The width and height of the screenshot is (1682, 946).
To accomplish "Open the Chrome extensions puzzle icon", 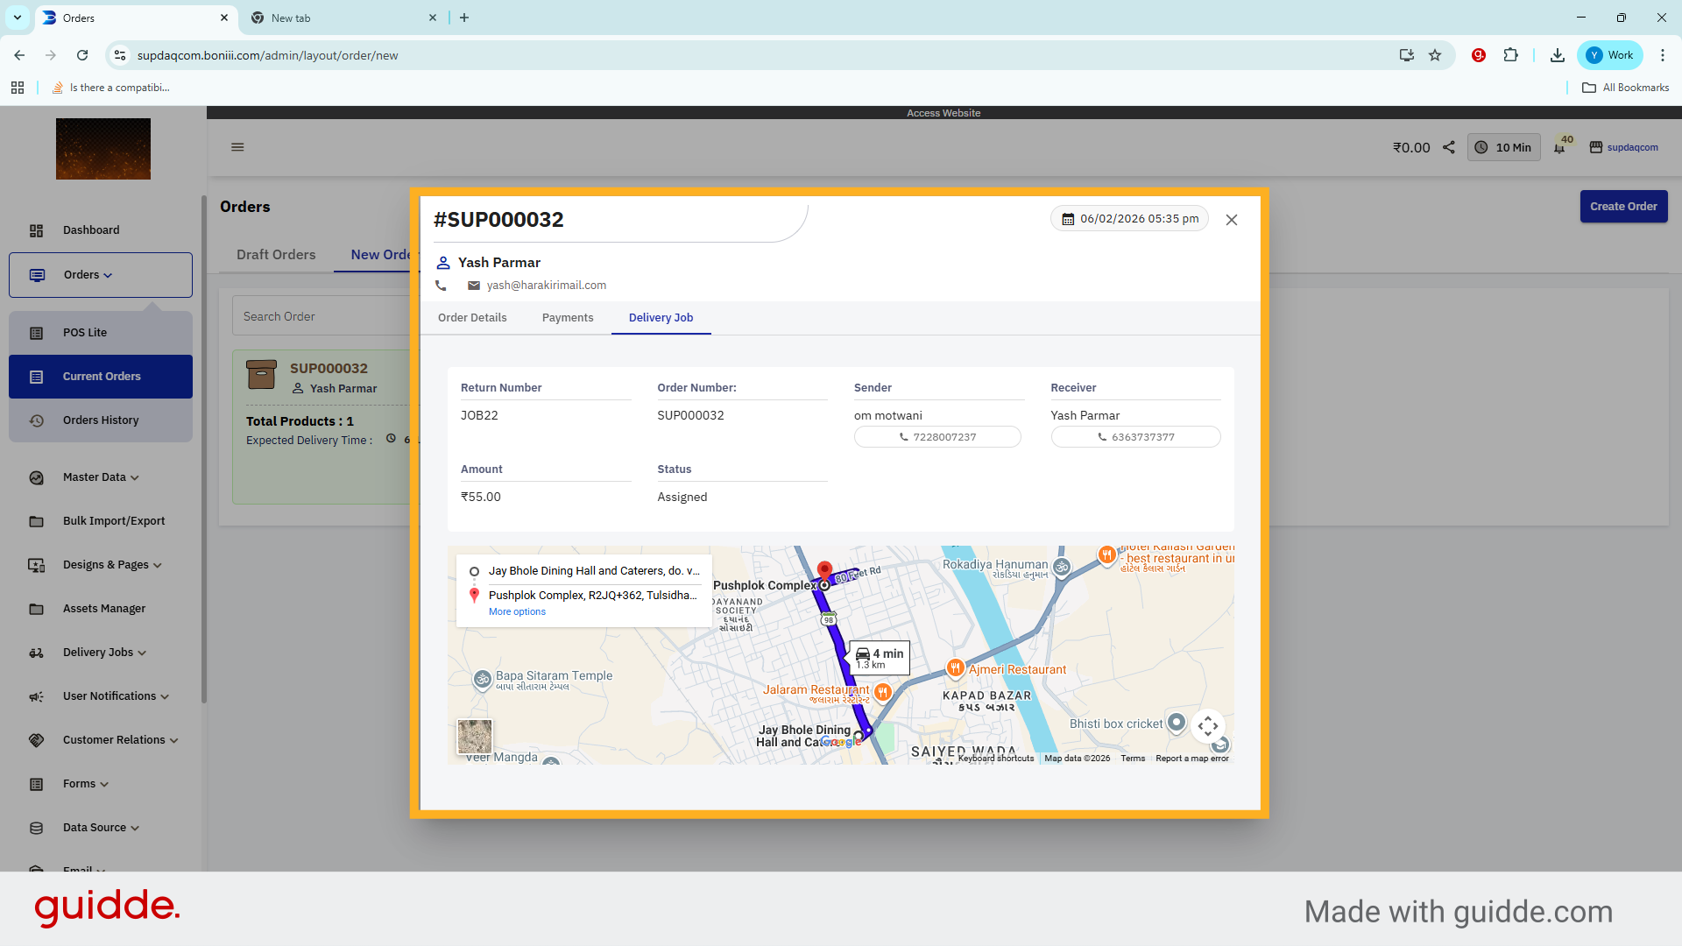I will pos(1510,55).
